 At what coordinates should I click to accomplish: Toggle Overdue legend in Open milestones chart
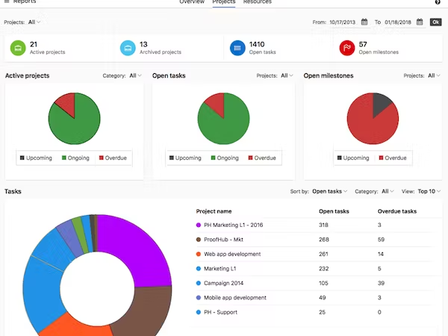[393, 158]
